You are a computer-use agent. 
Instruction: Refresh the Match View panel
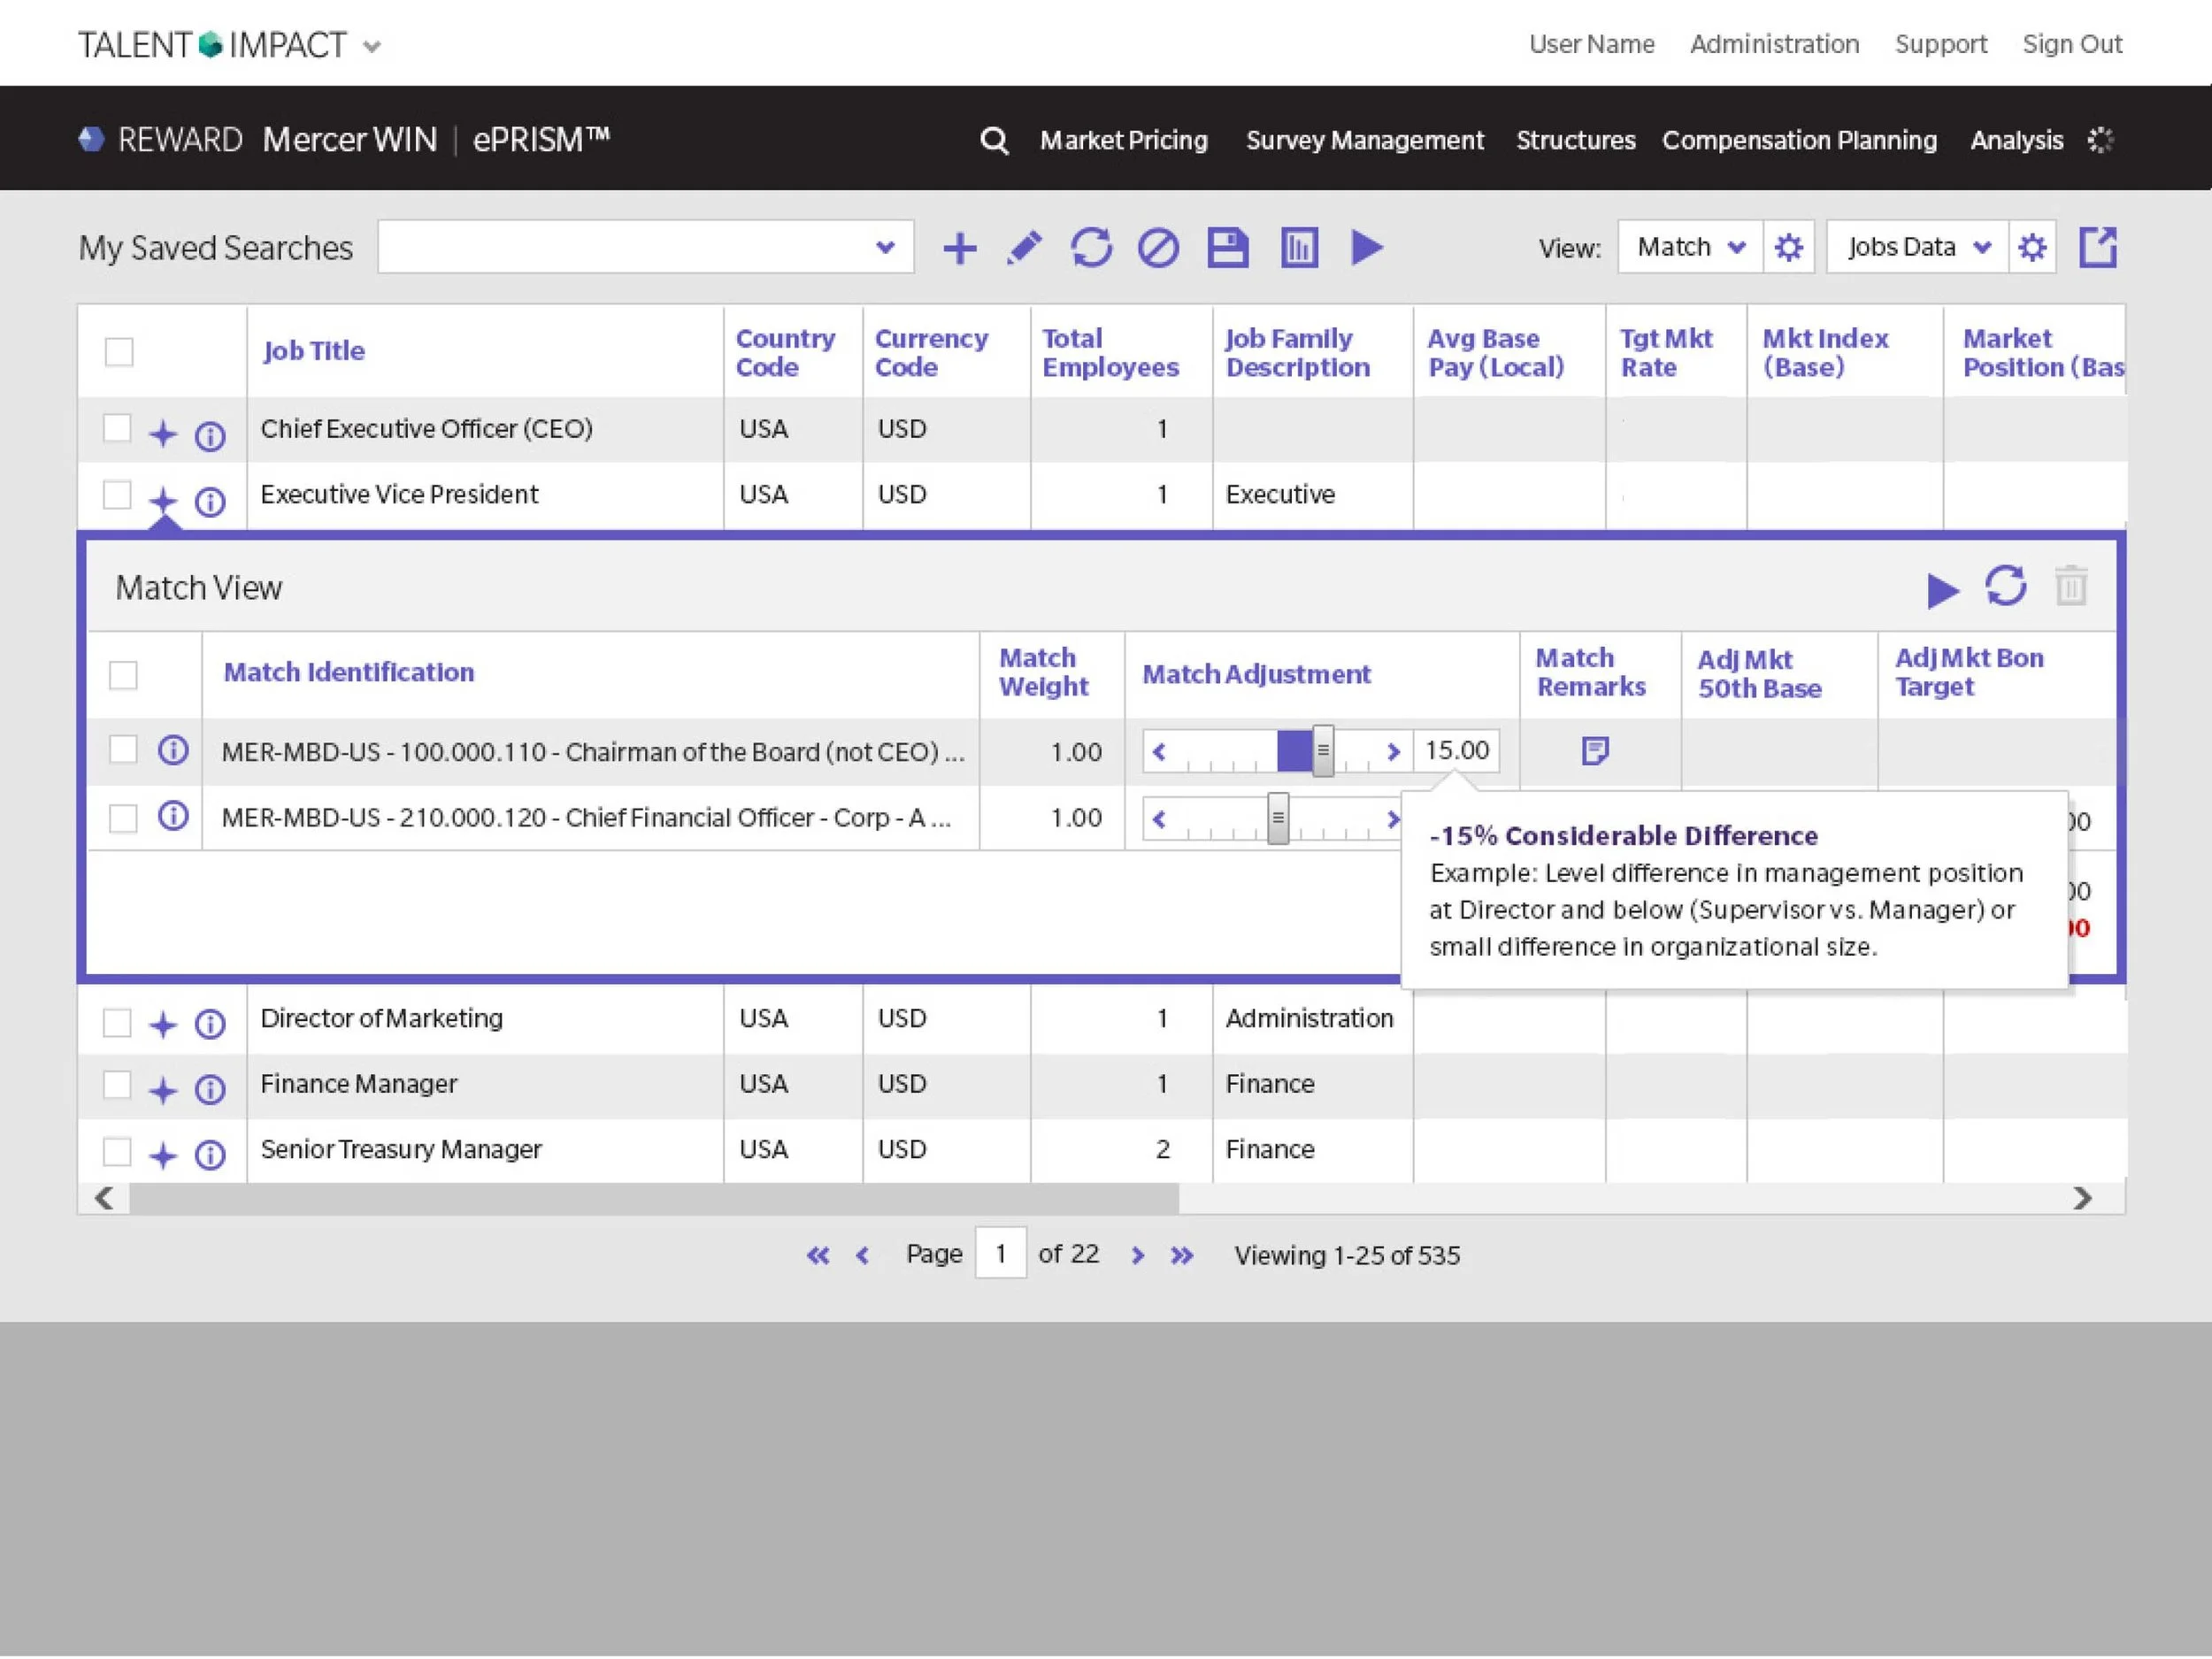coord(2005,586)
